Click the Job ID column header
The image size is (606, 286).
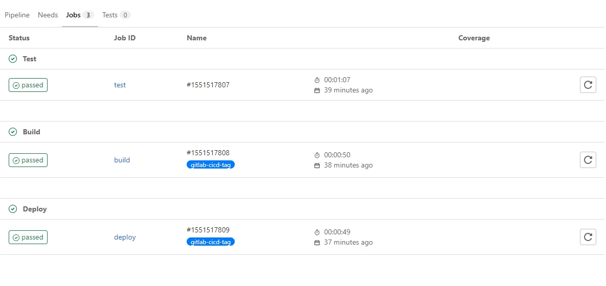point(125,38)
